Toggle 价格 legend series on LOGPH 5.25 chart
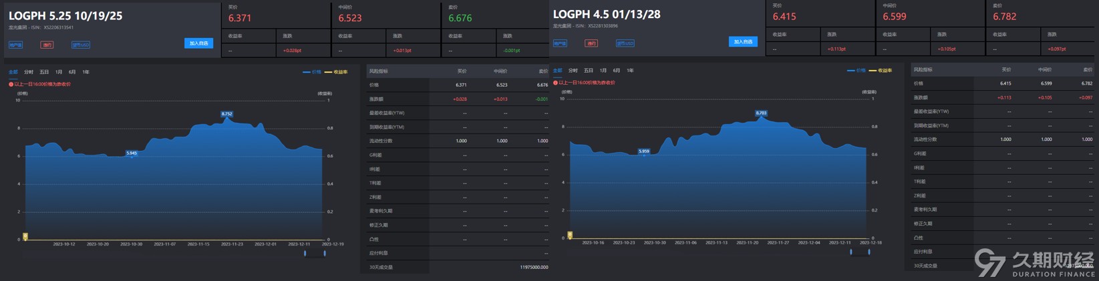 tap(312, 72)
